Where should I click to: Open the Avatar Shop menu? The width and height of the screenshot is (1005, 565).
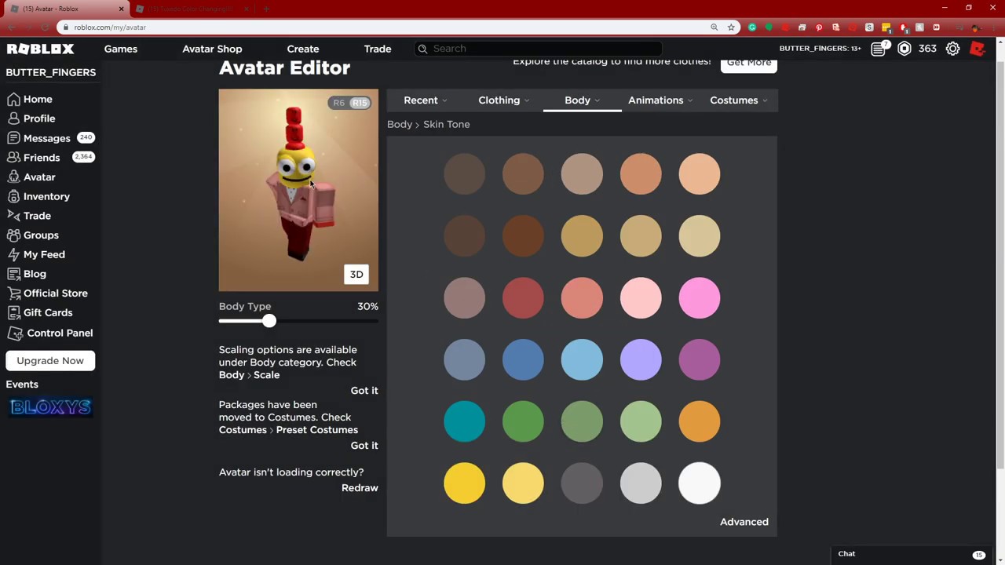212,49
